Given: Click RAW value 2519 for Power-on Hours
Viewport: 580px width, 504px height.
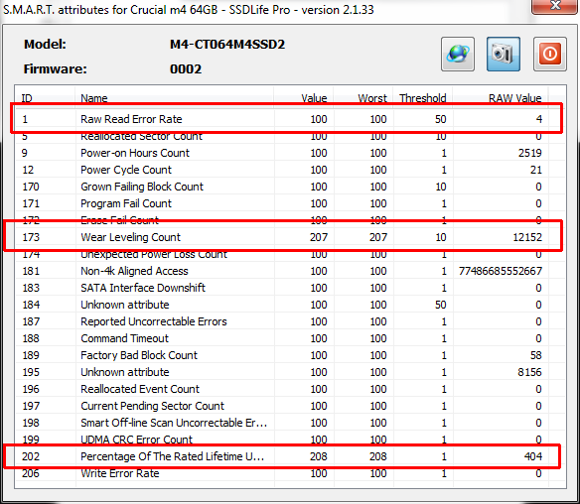Looking at the screenshot, I should click(530, 153).
